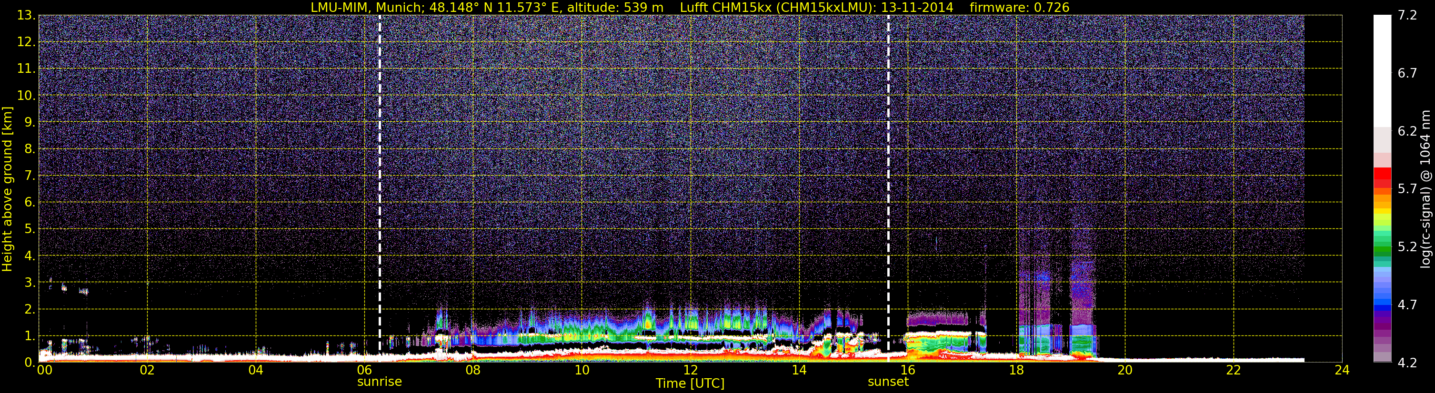Click the time axis tick label '18'
Viewport: 1435px width, 393px height.
pyautogui.click(x=1016, y=371)
